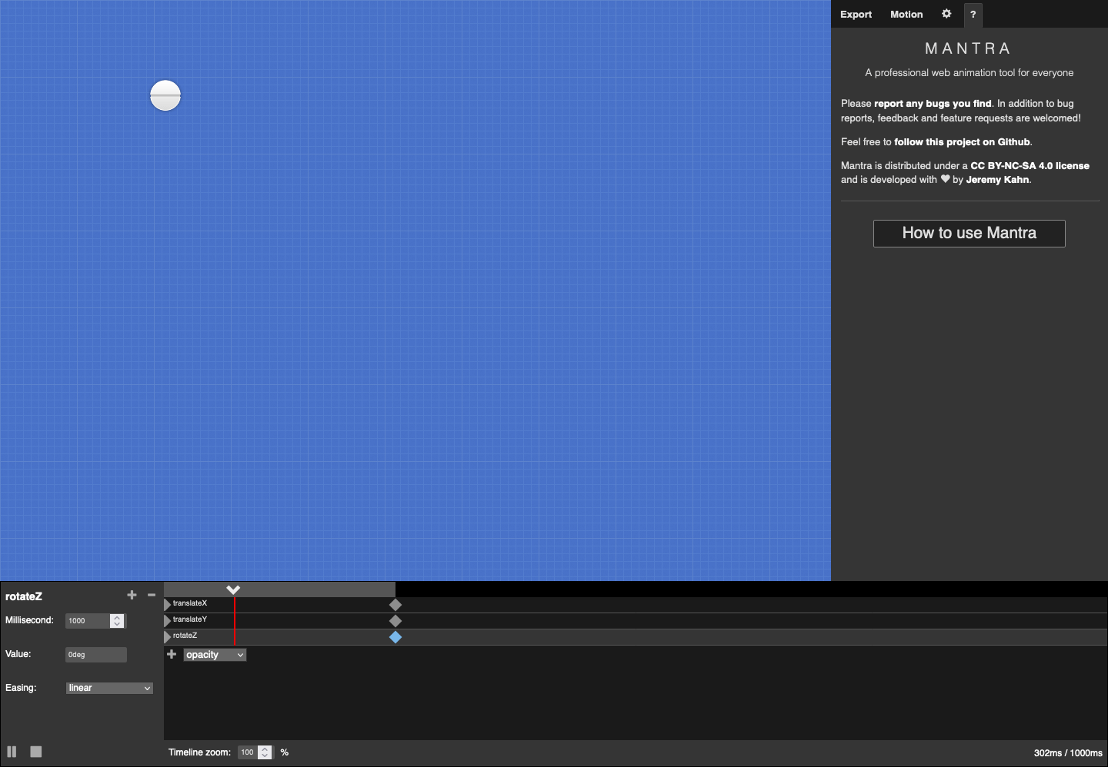Open the opacity property dropdown
This screenshot has height=767, width=1108.
pyautogui.click(x=215, y=655)
